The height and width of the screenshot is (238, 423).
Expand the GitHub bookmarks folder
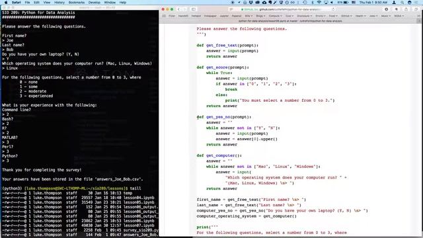346,16
